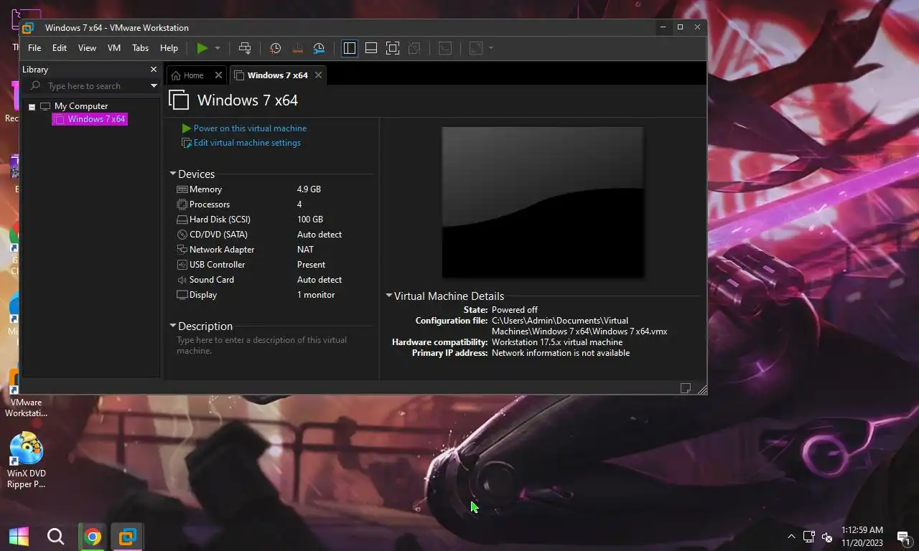Click the Network Adapter device icon
919x551 pixels.
coord(182,250)
